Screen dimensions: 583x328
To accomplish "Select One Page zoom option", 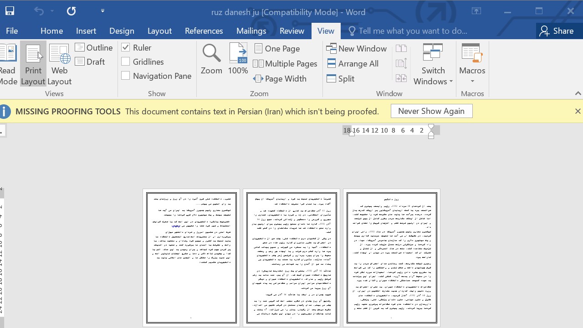I will pyautogui.click(x=277, y=49).
